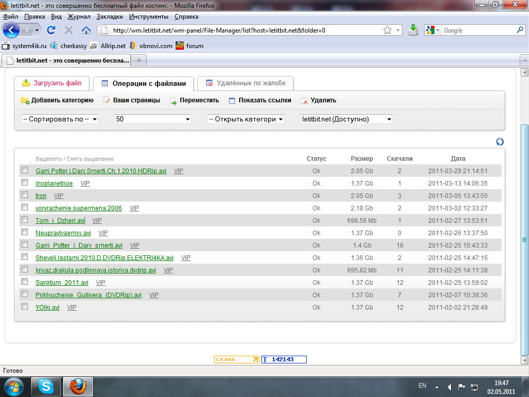Open a new tab with the plus button
The height and width of the screenshot is (397, 529).
[x=138, y=60]
